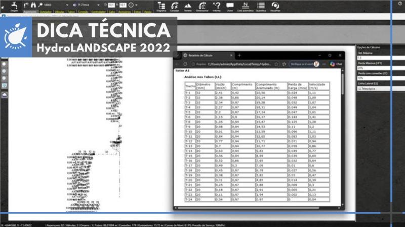
Task: Click the dome-shaped left sidebar icon
Action: pyautogui.click(x=5, y=95)
